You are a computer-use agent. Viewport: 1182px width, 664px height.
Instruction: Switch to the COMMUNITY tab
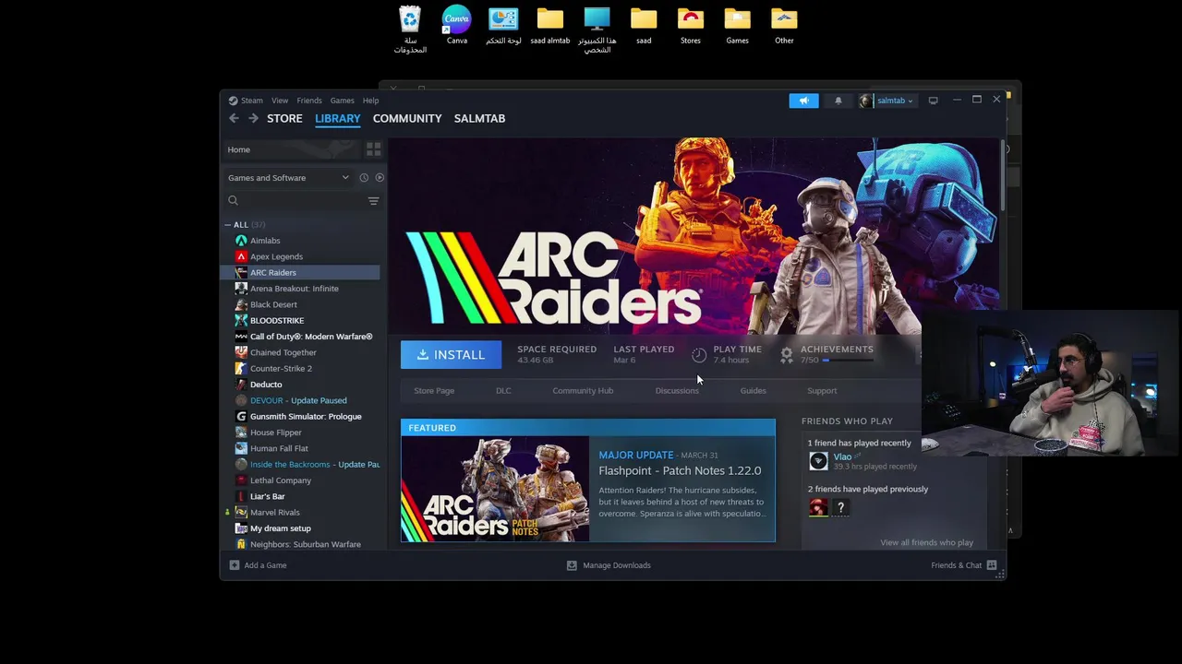(x=407, y=118)
